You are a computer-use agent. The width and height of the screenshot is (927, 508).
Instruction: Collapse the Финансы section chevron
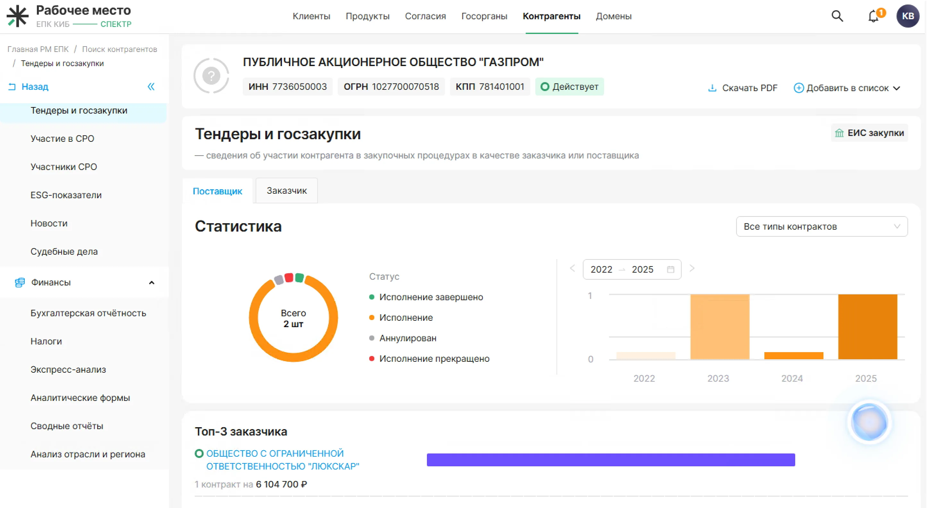(151, 283)
